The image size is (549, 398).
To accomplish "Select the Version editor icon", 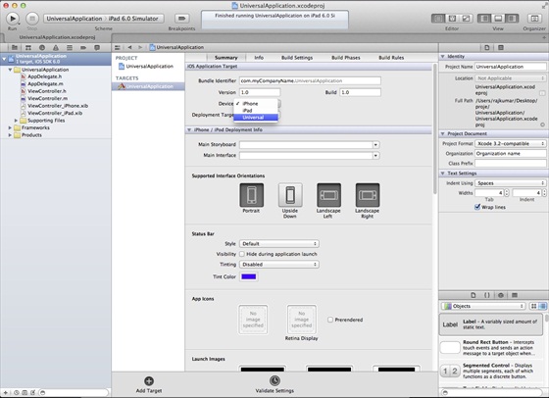I will click(466, 19).
